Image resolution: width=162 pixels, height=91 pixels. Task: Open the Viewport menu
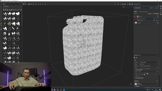pos(14,2)
